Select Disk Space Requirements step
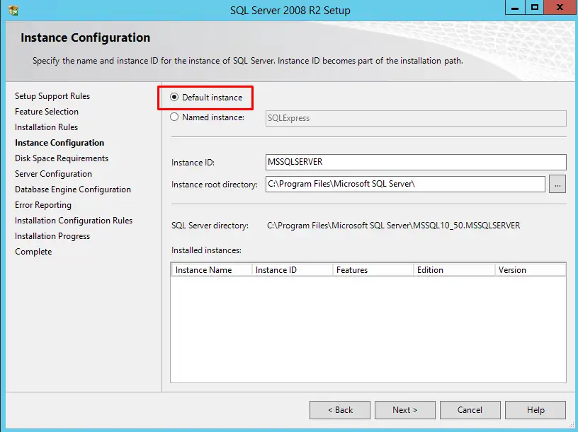Screen dimensions: 578x432 point(61,158)
